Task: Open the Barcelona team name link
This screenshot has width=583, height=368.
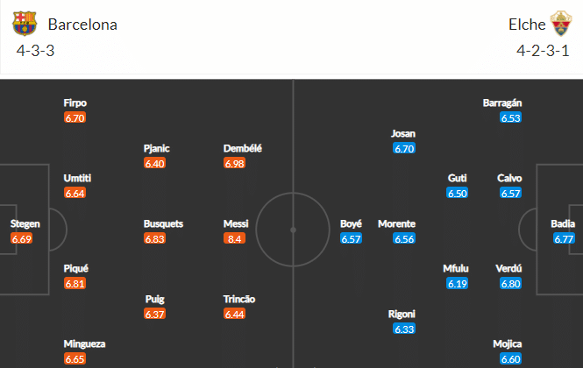Action: (x=82, y=25)
